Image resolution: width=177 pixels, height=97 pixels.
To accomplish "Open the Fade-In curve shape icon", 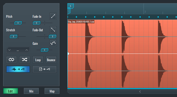I will [53, 16].
